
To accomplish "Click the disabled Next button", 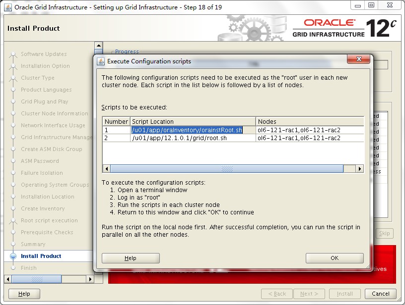I will (309, 294).
